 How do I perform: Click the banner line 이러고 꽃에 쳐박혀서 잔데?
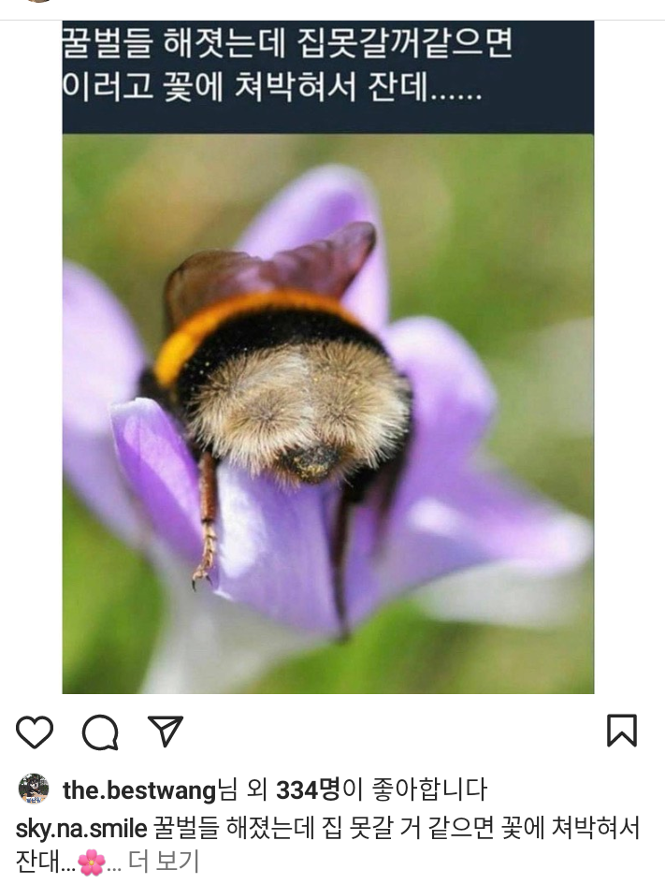point(271,87)
